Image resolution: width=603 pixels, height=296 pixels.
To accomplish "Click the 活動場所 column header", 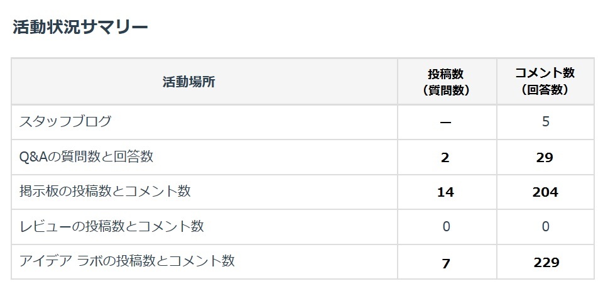I will (x=188, y=82).
